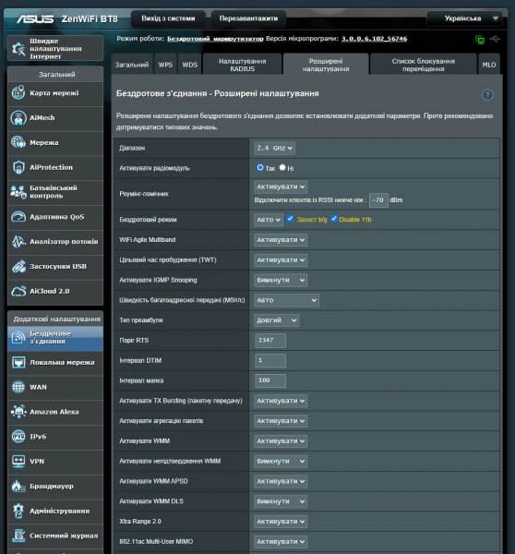The image size is (515, 554).
Task: Open Xtra Range 2.0 dropdown
Action: click(281, 522)
